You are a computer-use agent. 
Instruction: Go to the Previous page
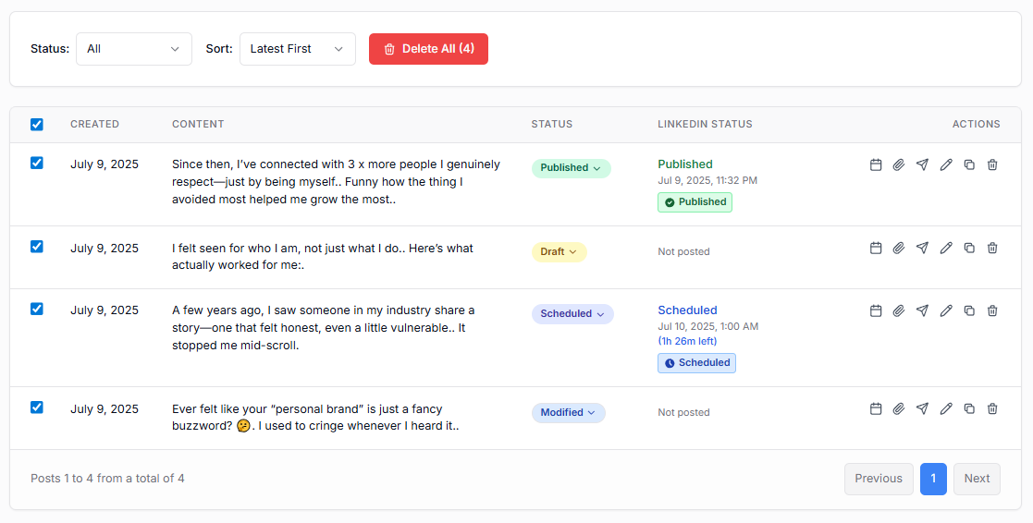(879, 479)
